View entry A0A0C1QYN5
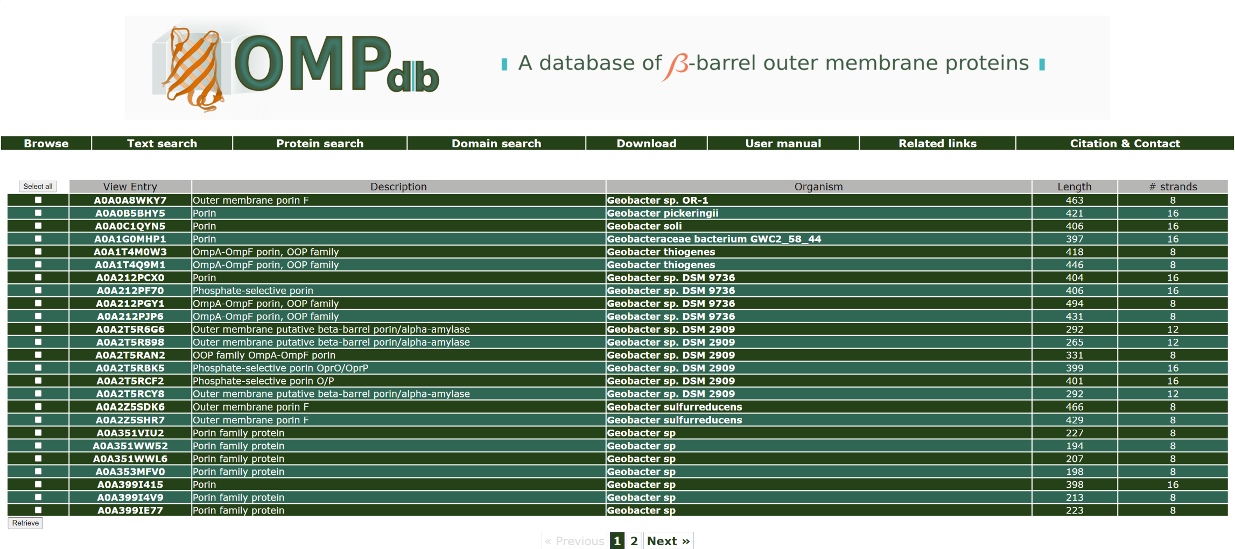This screenshot has height=549, width=1235. point(130,226)
